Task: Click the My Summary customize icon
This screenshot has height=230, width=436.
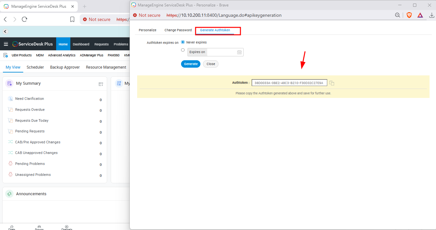Action: (101, 84)
